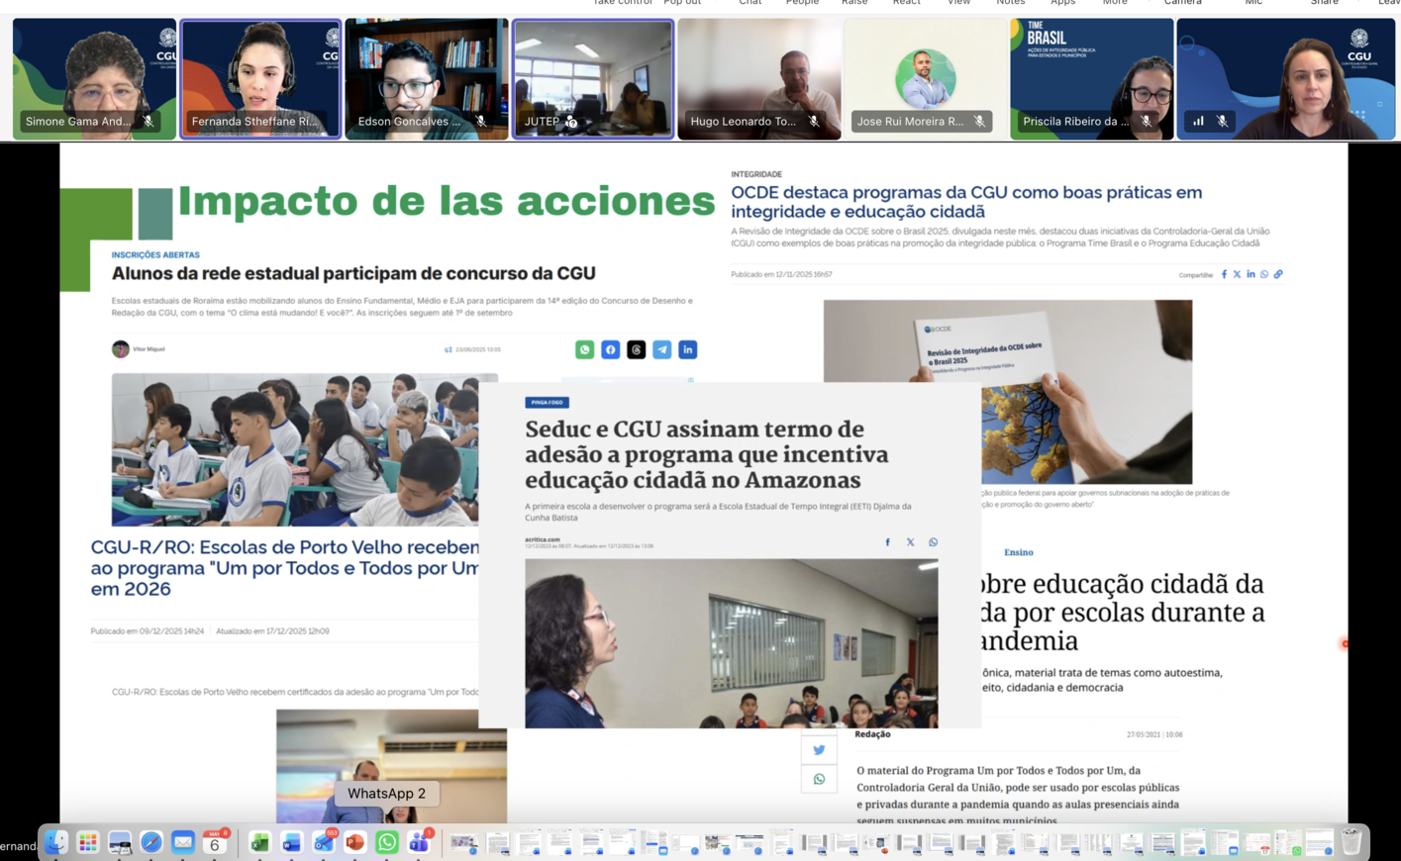This screenshot has width=1401, height=861.
Task: Click Pop out in meeting toolbar
Action: point(682,3)
